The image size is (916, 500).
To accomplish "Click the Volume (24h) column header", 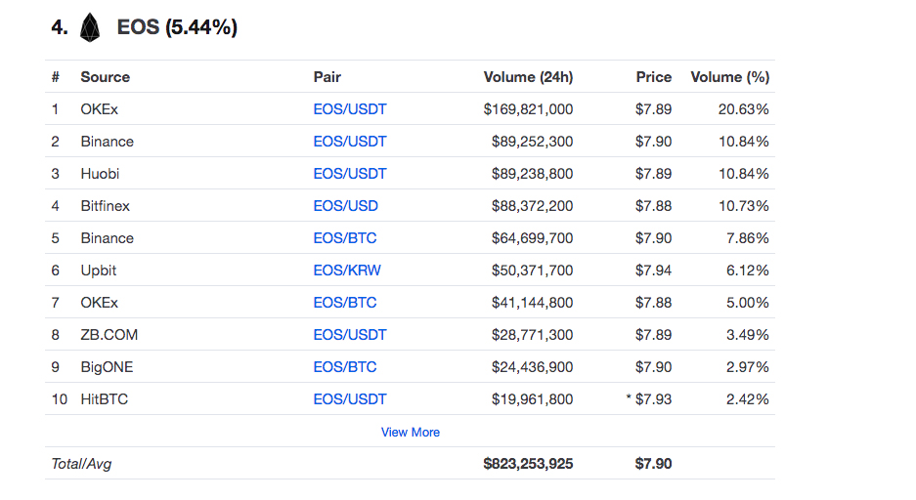I will click(x=528, y=77).
